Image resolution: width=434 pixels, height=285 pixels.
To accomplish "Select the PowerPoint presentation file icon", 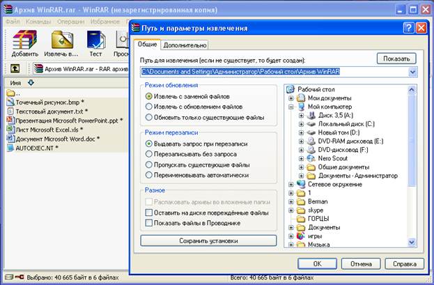I will (10, 121).
